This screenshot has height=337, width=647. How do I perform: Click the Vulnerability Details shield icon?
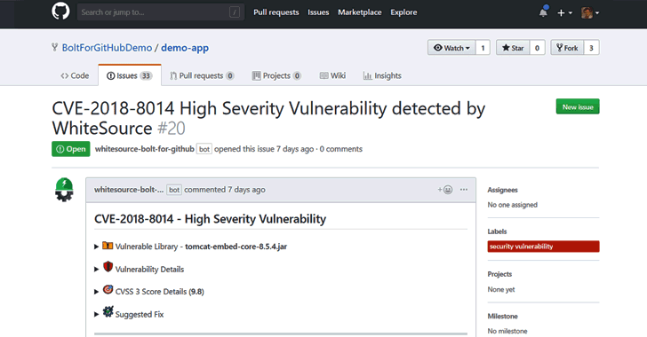[x=108, y=267]
